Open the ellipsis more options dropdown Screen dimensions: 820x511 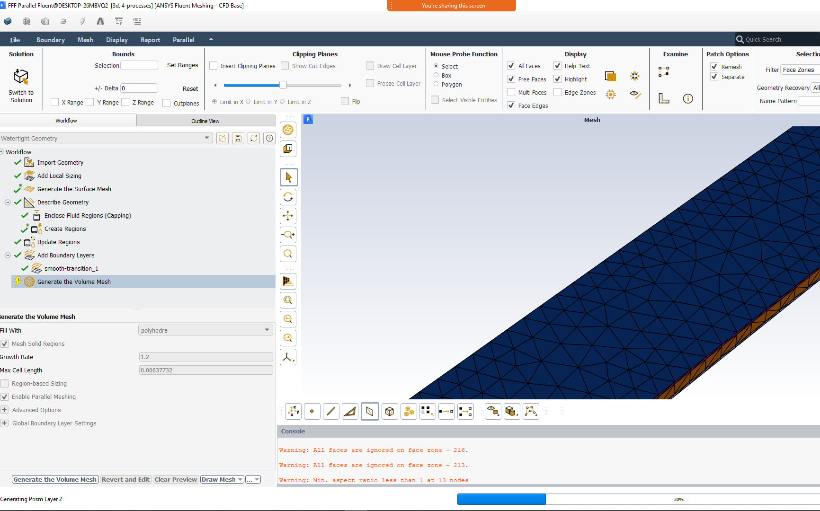[x=253, y=479]
